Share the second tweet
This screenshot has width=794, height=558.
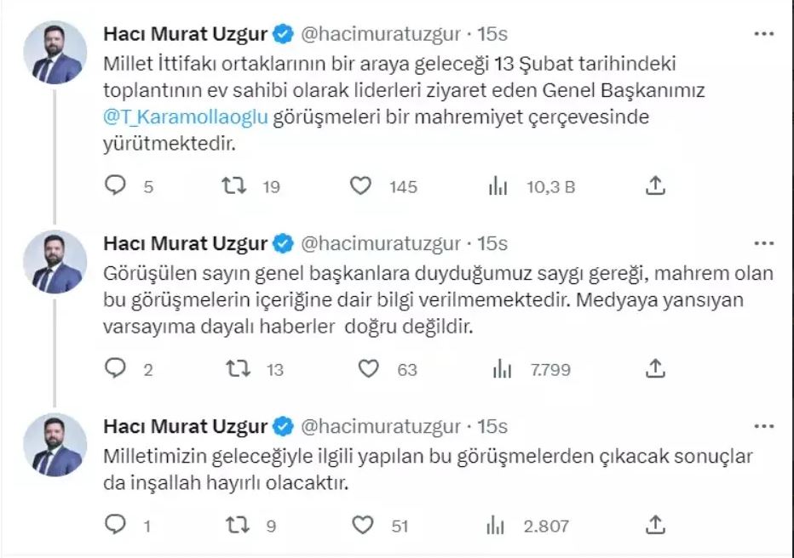coord(655,368)
